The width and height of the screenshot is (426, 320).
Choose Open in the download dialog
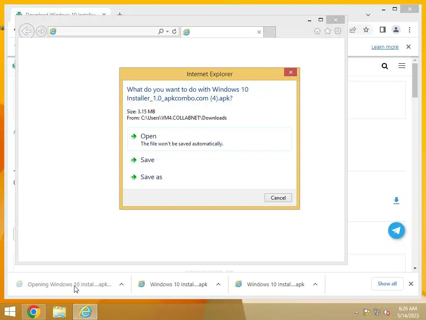[x=210, y=139]
